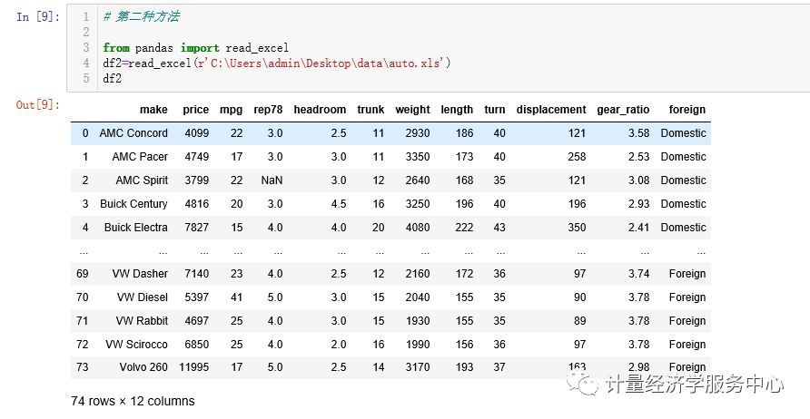Screen dimensions: 810x419
Task: Click gear_ratio 3.74 in VW Dasher row
Action: tap(639, 274)
